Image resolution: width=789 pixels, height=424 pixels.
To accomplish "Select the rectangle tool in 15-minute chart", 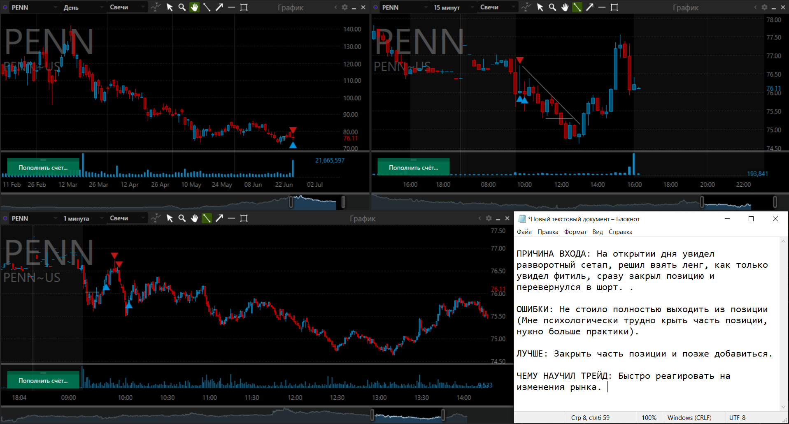I will 614,7.
